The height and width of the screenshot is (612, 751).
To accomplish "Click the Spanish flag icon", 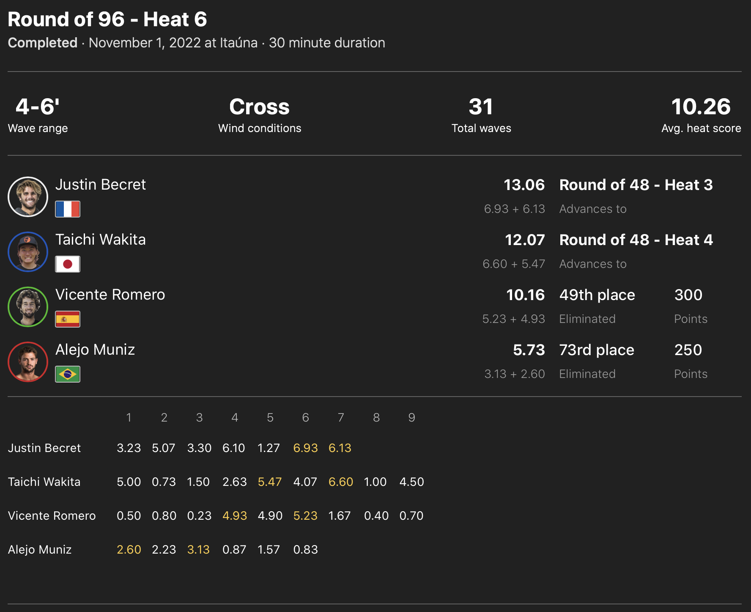I will 68,319.
